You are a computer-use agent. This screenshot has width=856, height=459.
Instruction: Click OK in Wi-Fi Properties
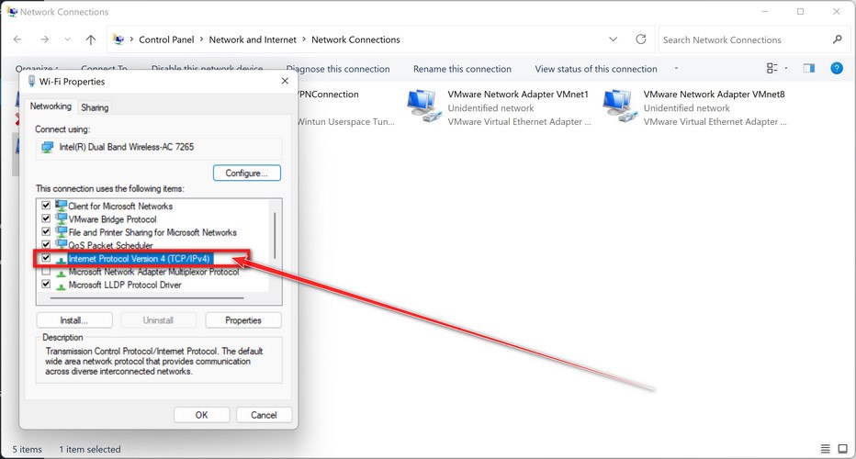[x=201, y=415]
